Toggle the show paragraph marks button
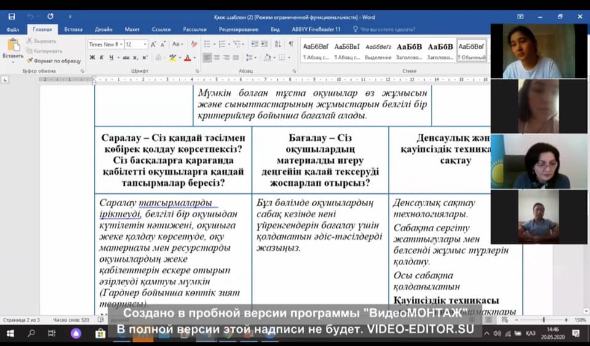This screenshot has height=346, width=590. tap(291, 44)
